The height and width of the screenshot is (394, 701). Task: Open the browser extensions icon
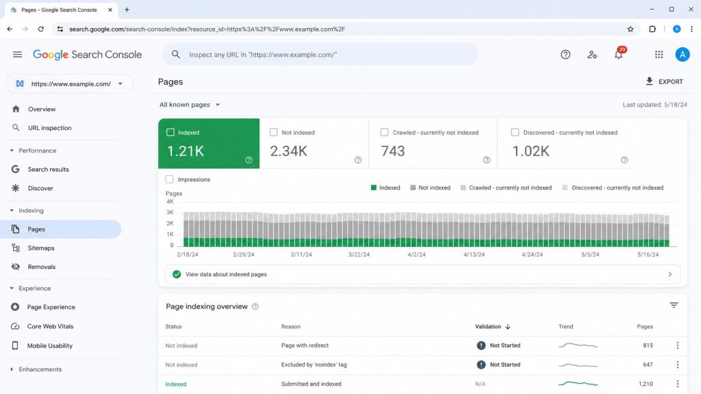click(652, 29)
